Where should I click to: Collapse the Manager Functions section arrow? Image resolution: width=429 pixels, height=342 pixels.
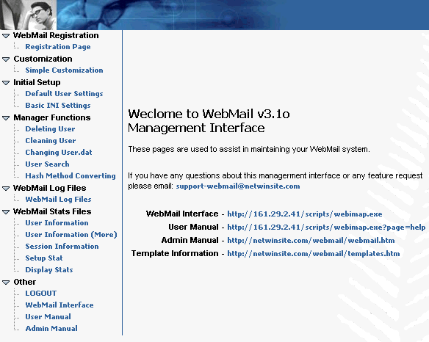click(x=6, y=118)
